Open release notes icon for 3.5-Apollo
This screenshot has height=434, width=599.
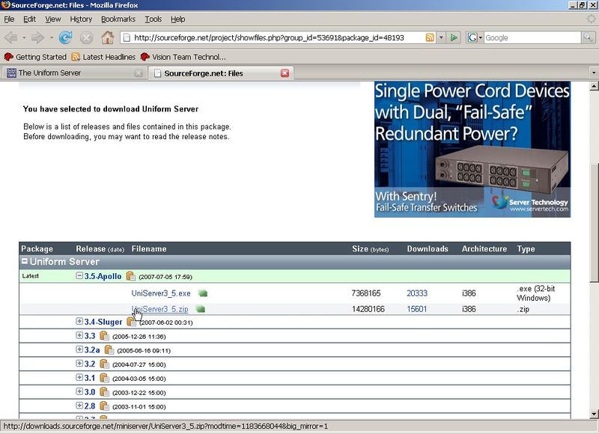point(130,276)
